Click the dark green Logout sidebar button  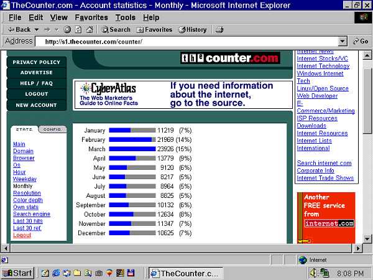point(37,94)
